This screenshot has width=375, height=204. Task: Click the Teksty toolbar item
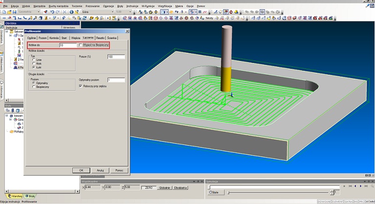(x=209, y=18)
